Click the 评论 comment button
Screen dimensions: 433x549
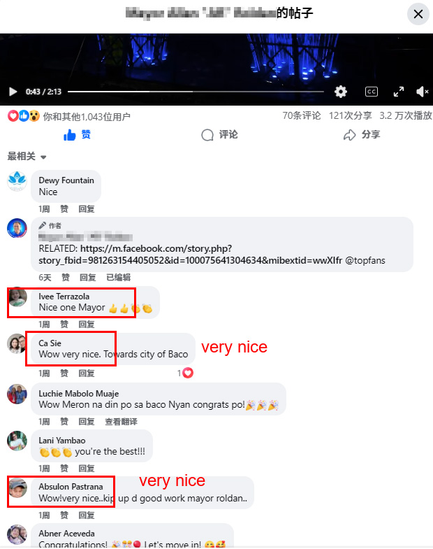point(220,135)
